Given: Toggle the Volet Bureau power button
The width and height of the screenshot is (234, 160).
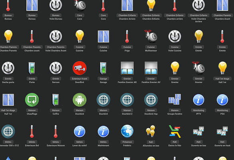Looking at the screenshot, I should click(x=56, y=5).
